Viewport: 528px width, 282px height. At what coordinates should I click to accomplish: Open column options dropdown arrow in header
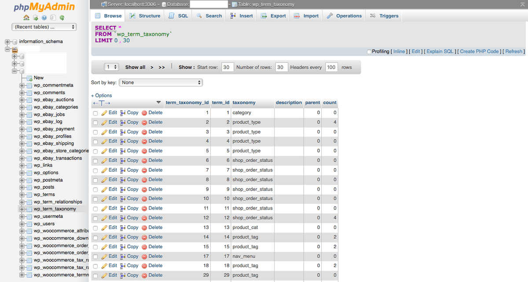(159, 103)
